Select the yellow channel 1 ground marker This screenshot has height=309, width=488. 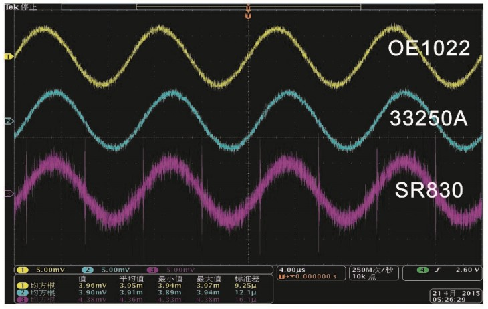point(9,57)
